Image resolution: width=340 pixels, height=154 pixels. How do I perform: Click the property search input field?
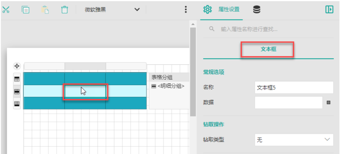tap(273, 29)
